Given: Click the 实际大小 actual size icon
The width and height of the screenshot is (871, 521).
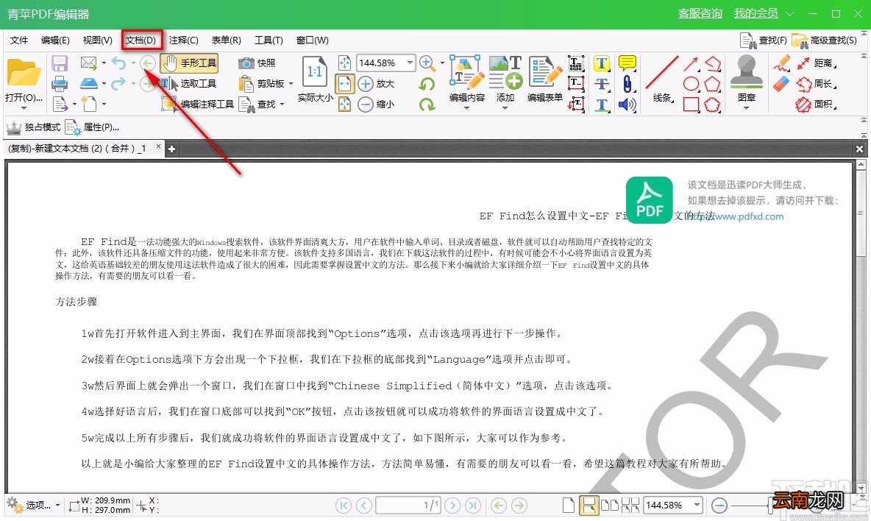Looking at the screenshot, I should click(315, 79).
